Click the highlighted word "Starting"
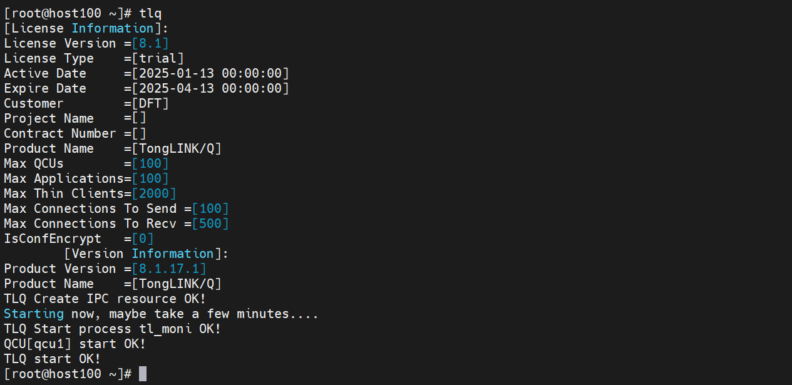This screenshot has width=792, height=385. [x=34, y=314]
